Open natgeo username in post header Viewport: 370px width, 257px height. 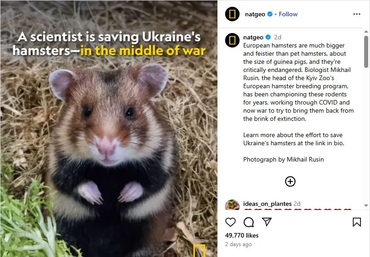coord(255,14)
